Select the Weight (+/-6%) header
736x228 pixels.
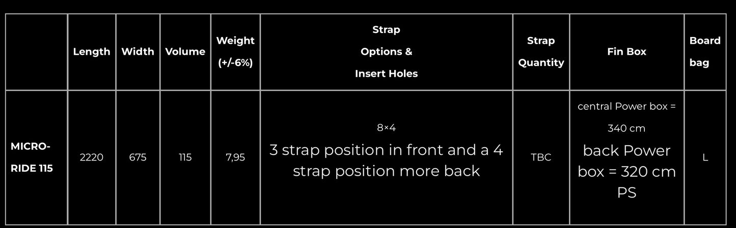click(x=235, y=52)
